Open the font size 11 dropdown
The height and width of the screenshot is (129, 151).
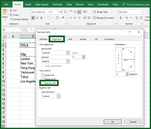58,12
